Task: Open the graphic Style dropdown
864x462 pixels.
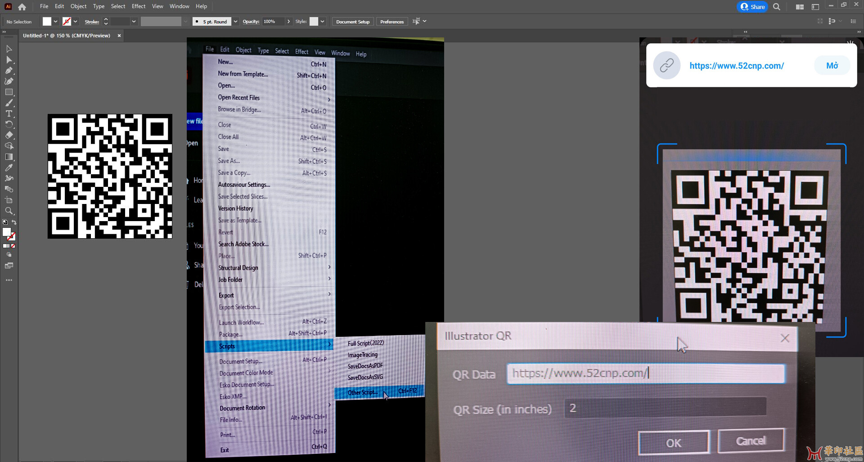Action: tap(322, 22)
